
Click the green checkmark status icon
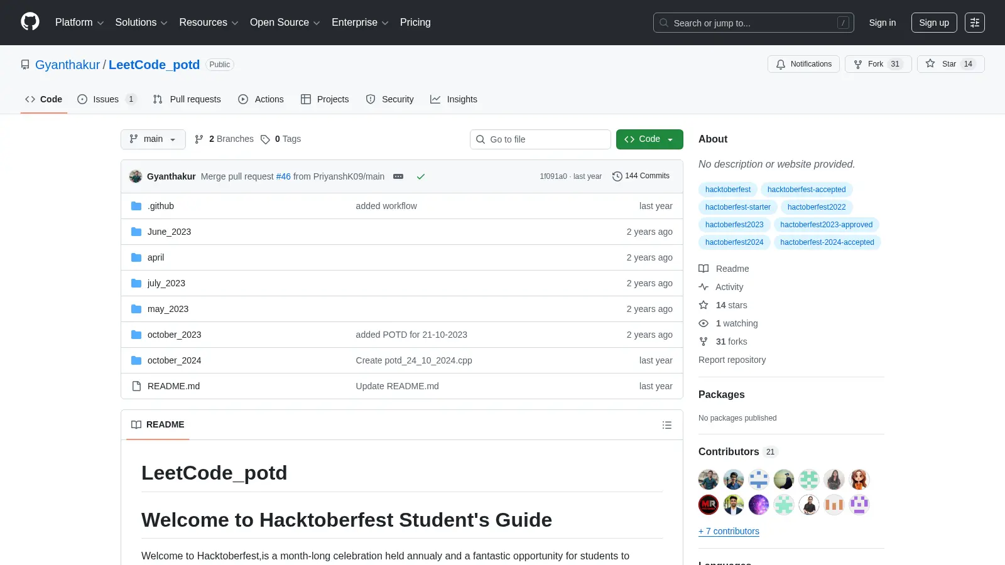[421, 176]
